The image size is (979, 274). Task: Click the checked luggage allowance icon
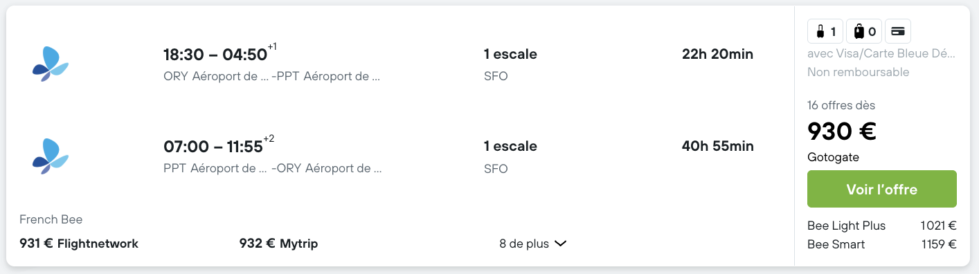863,31
